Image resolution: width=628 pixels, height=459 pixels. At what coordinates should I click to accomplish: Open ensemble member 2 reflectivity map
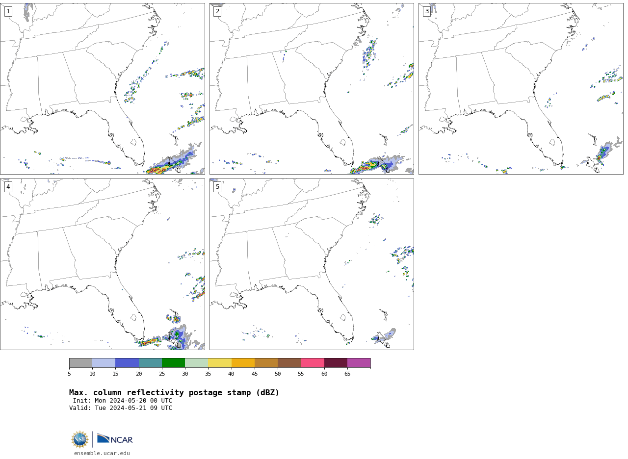click(x=312, y=89)
